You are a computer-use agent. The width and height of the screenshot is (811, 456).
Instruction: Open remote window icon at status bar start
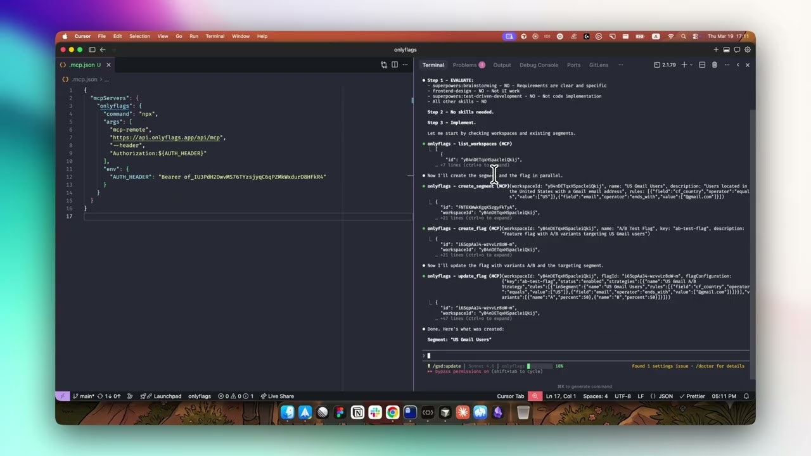click(62, 396)
